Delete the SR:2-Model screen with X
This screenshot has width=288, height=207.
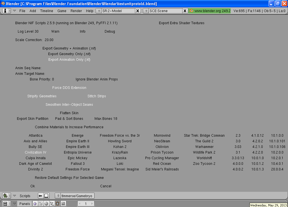pyautogui.click(x=138, y=11)
